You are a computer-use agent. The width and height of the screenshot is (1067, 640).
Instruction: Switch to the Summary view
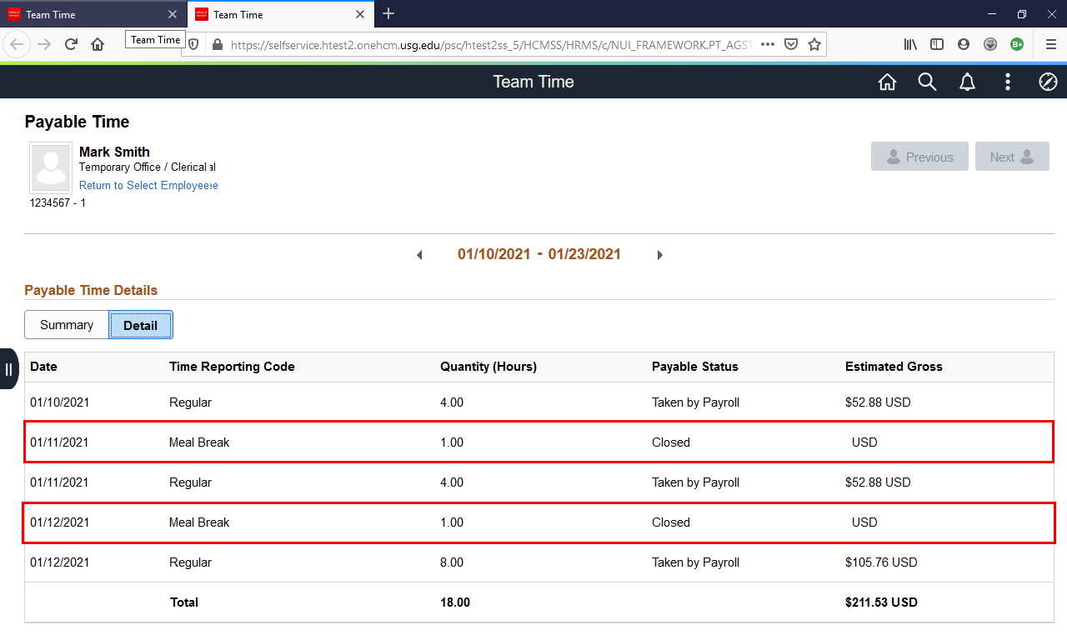click(67, 325)
